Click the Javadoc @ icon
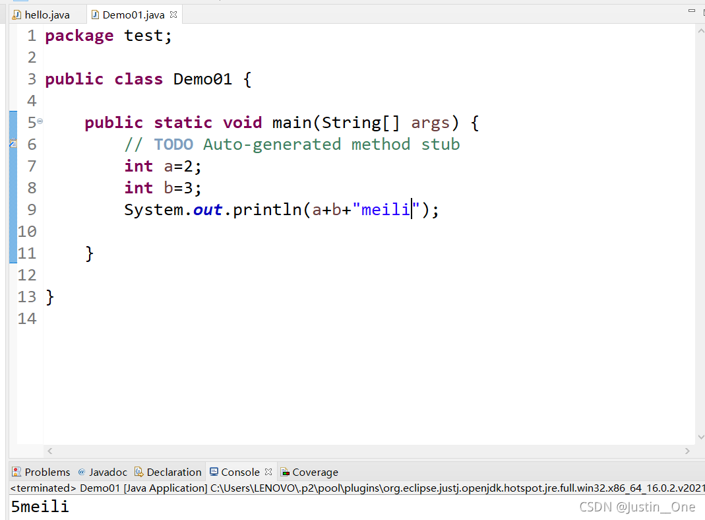Viewport: 705px width, 520px height. tap(81, 472)
